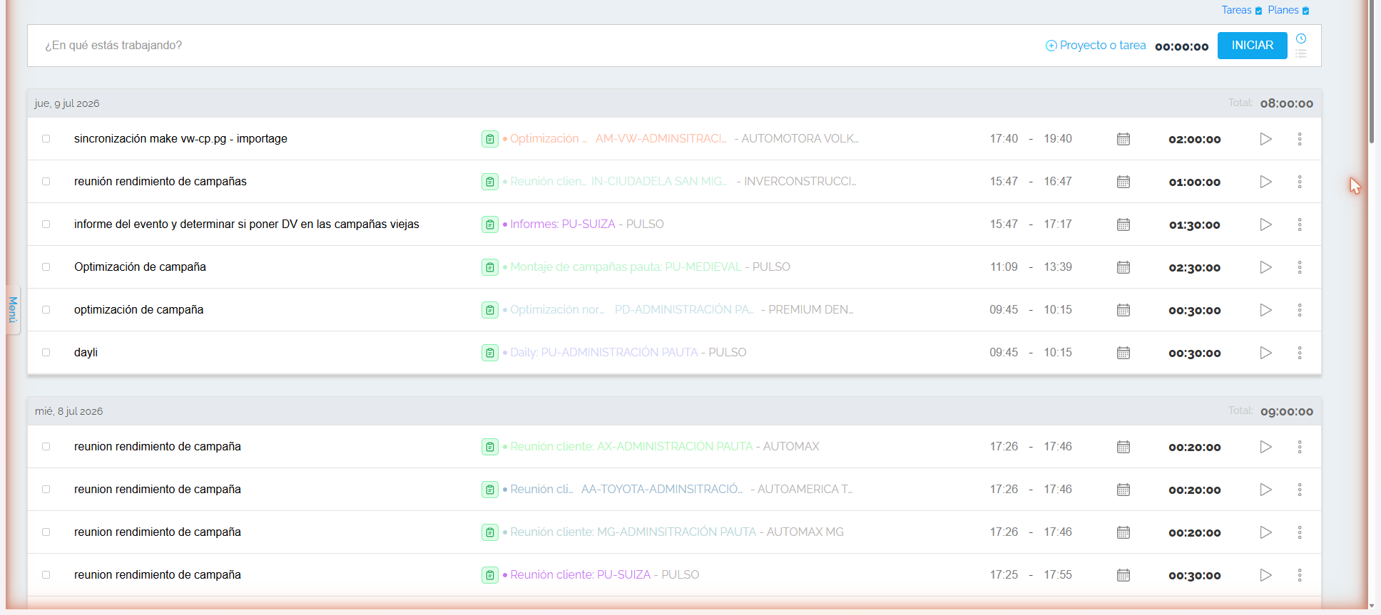Click the page vertical scrollbar thumb
The height and width of the screenshot is (615, 1381).
click(1372, 71)
